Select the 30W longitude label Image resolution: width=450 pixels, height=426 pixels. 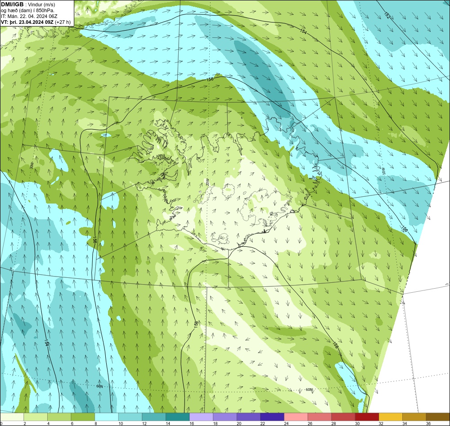point(31,166)
